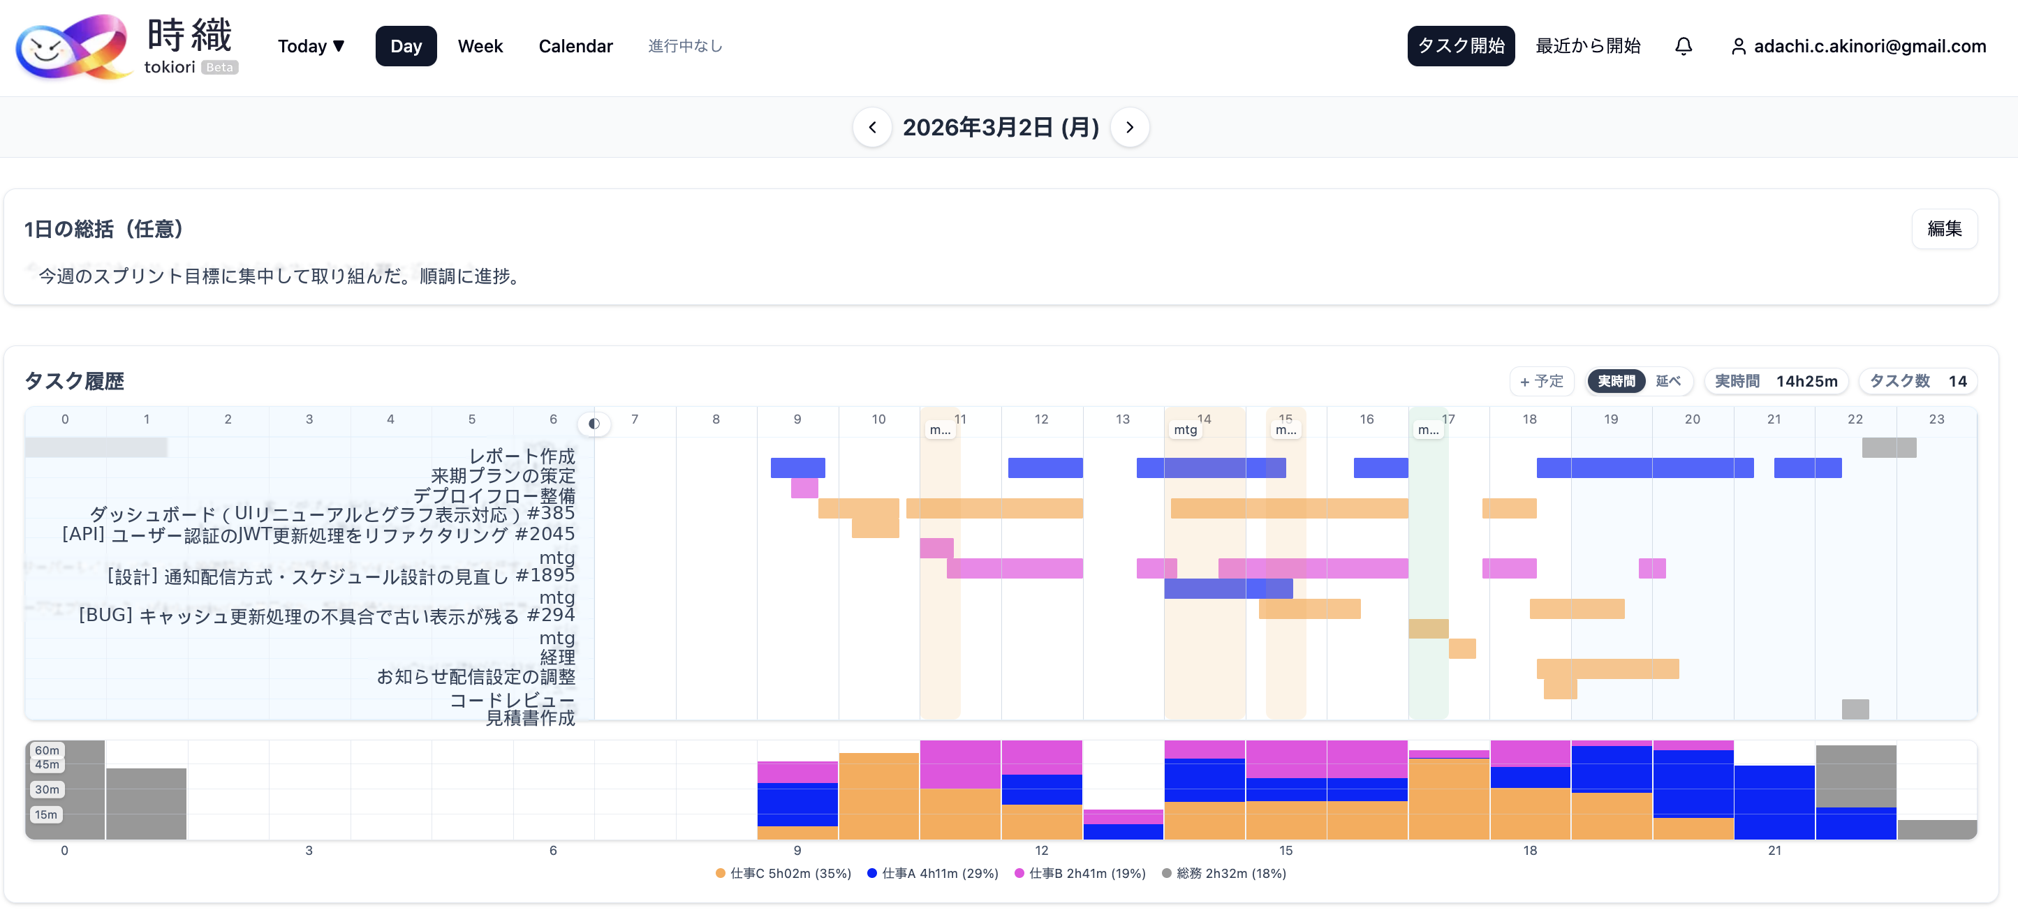Toggle 仕事C series in chart legend
The width and height of the screenshot is (2018, 924).
coord(783,873)
